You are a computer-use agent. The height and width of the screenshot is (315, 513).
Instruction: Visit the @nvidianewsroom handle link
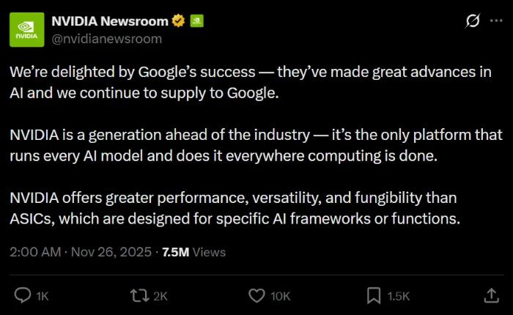[106, 39]
